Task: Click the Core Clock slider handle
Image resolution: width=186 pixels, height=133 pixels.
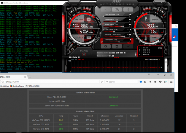Action: pyautogui.click(x=114, y=32)
